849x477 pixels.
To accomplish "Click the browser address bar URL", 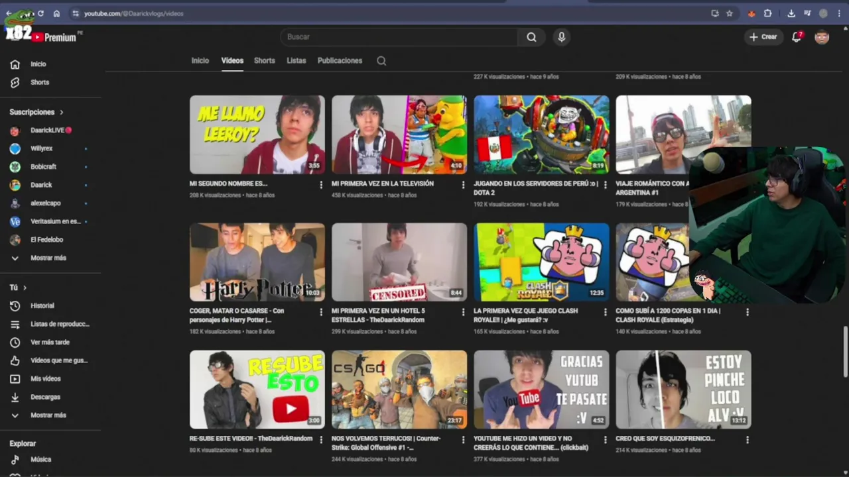I will click(133, 13).
